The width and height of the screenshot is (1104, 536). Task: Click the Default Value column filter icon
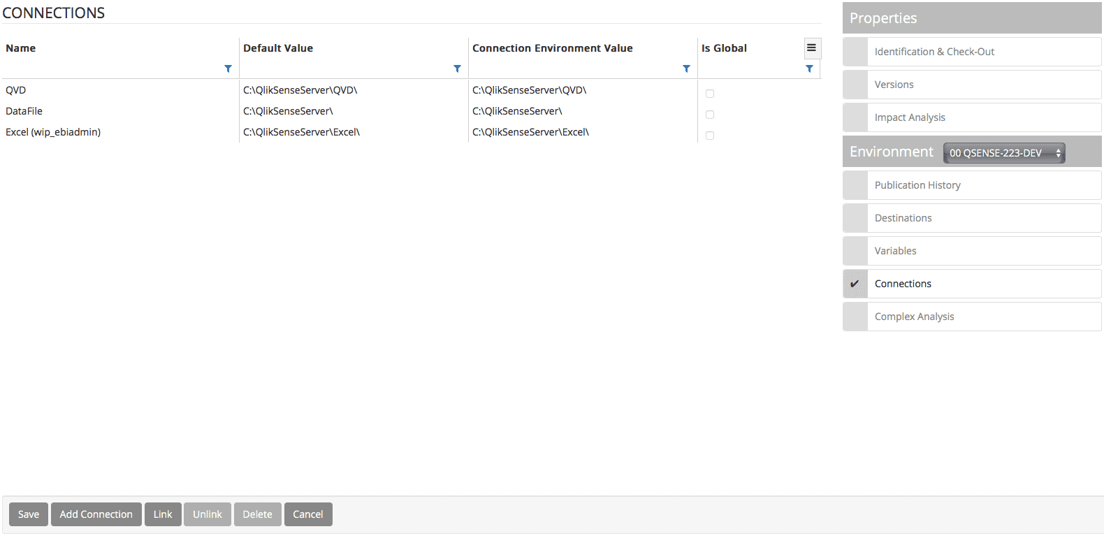click(x=457, y=68)
